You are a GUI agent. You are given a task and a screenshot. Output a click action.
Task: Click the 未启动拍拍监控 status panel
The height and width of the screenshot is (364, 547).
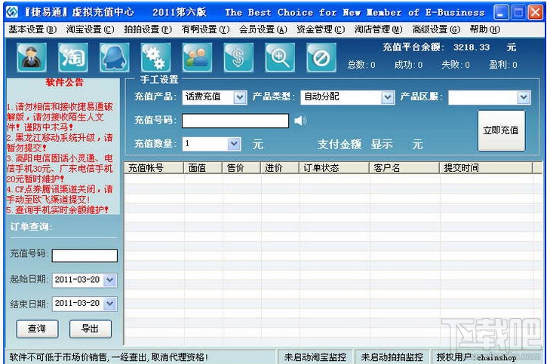[392, 357]
